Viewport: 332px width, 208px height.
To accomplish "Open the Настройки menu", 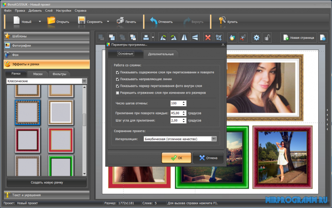I will pyautogui.click(x=64, y=10).
